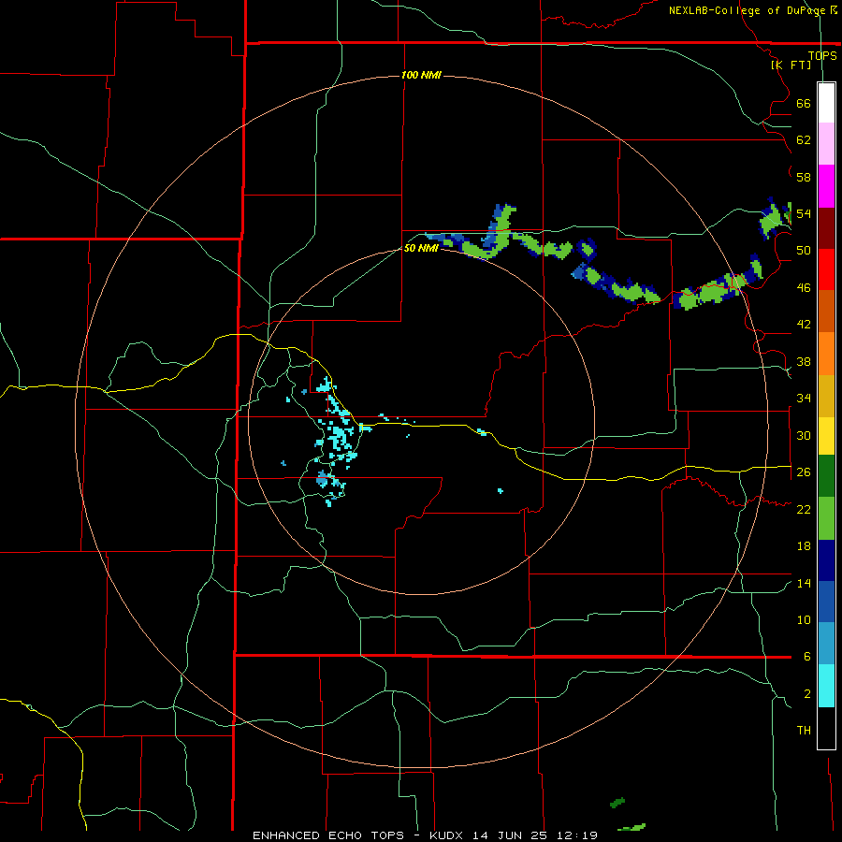This screenshot has height=842, width=842.
Task: Click the legend value 14
Action: click(x=804, y=583)
